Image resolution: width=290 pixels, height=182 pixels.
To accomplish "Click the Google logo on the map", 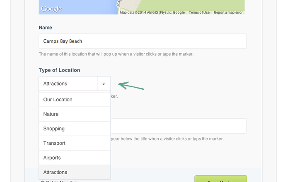I will point(51,9).
